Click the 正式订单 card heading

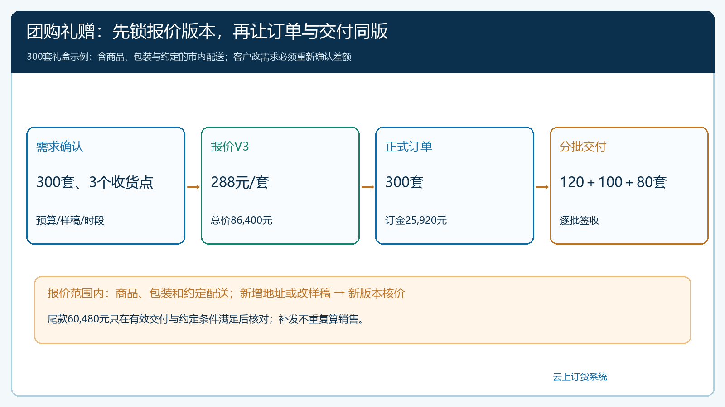pyautogui.click(x=409, y=147)
